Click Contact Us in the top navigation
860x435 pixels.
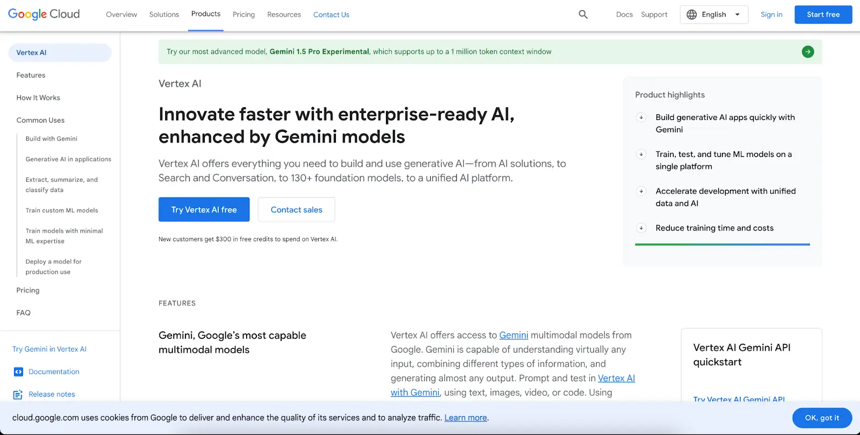[331, 15]
